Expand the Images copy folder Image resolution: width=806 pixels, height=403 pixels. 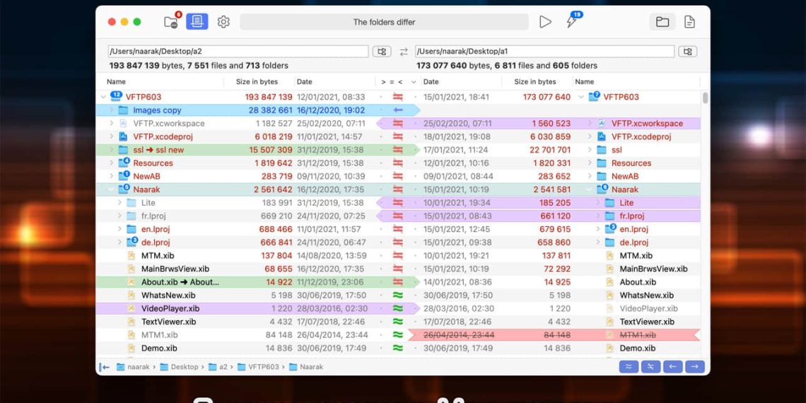(111, 110)
